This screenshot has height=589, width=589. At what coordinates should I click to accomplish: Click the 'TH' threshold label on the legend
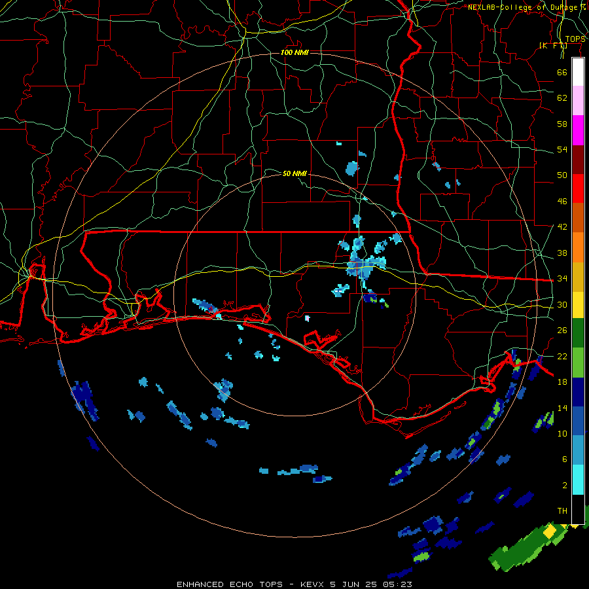coord(562,511)
